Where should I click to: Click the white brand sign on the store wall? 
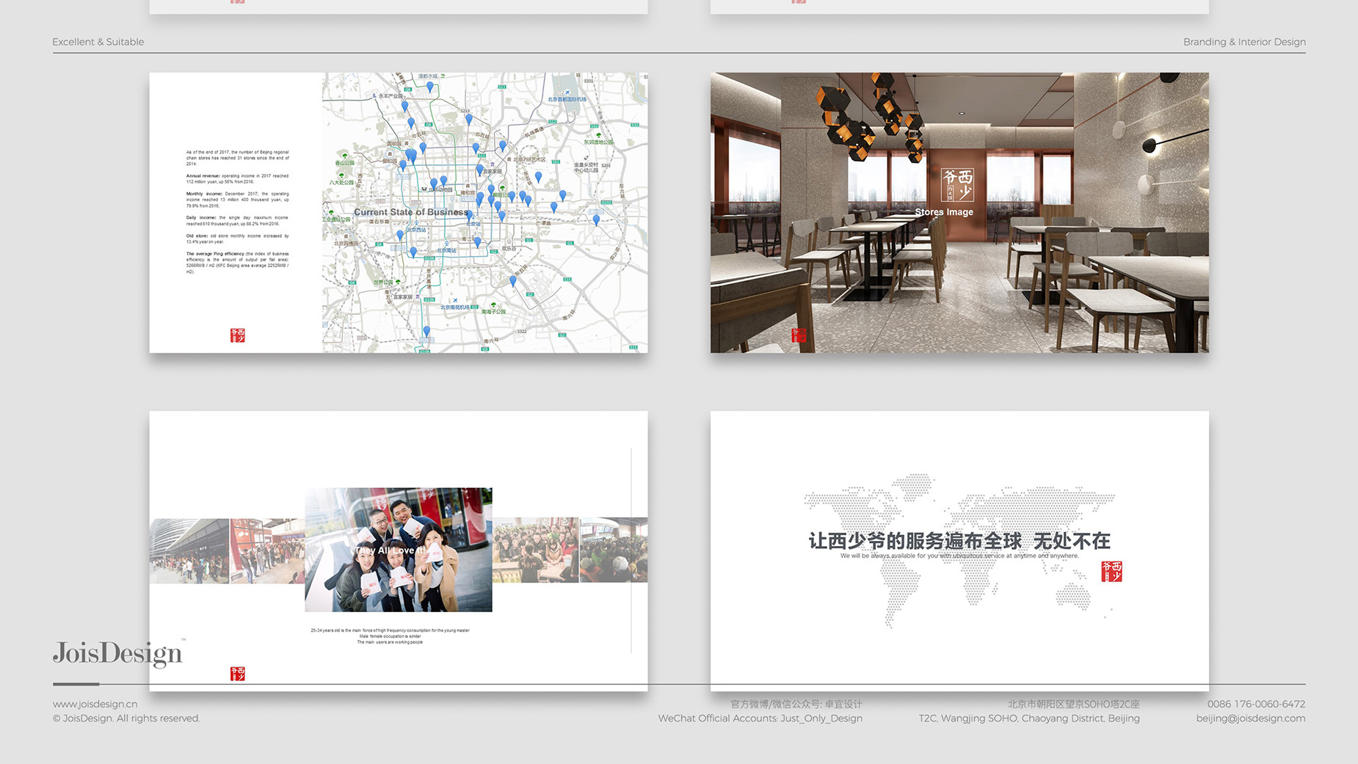click(958, 185)
